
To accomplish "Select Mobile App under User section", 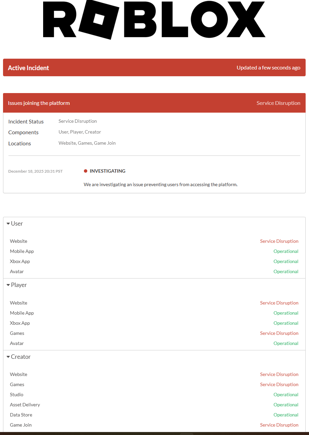I will click(x=22, y=251).
